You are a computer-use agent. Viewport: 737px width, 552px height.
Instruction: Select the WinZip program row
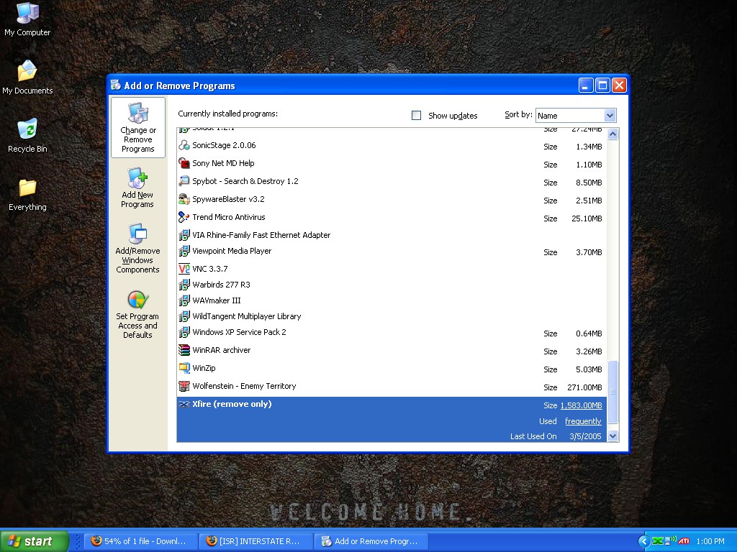pyautogui.click(x=391, y=369)
